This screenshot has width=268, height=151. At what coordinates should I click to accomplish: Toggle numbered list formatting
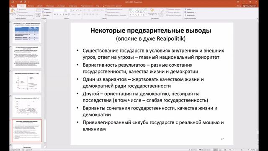pyautogui.click(x=89, y=10)
